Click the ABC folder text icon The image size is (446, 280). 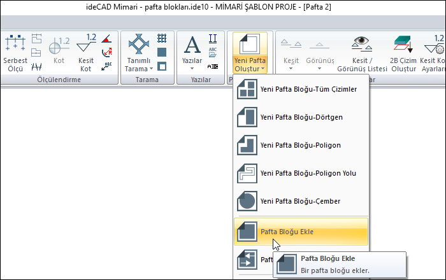[x=213, y=52]
